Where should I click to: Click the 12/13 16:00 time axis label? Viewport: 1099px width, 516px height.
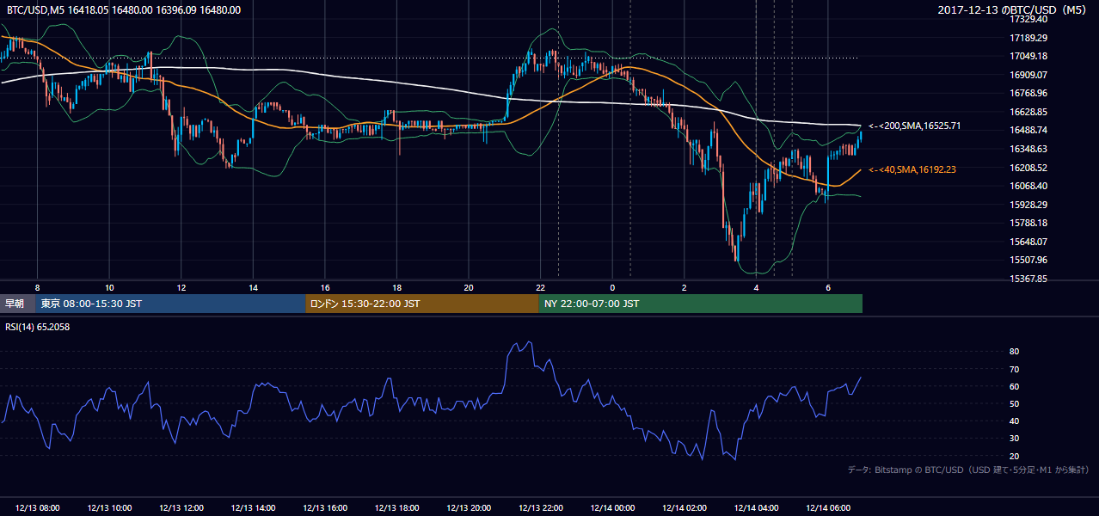325,507
